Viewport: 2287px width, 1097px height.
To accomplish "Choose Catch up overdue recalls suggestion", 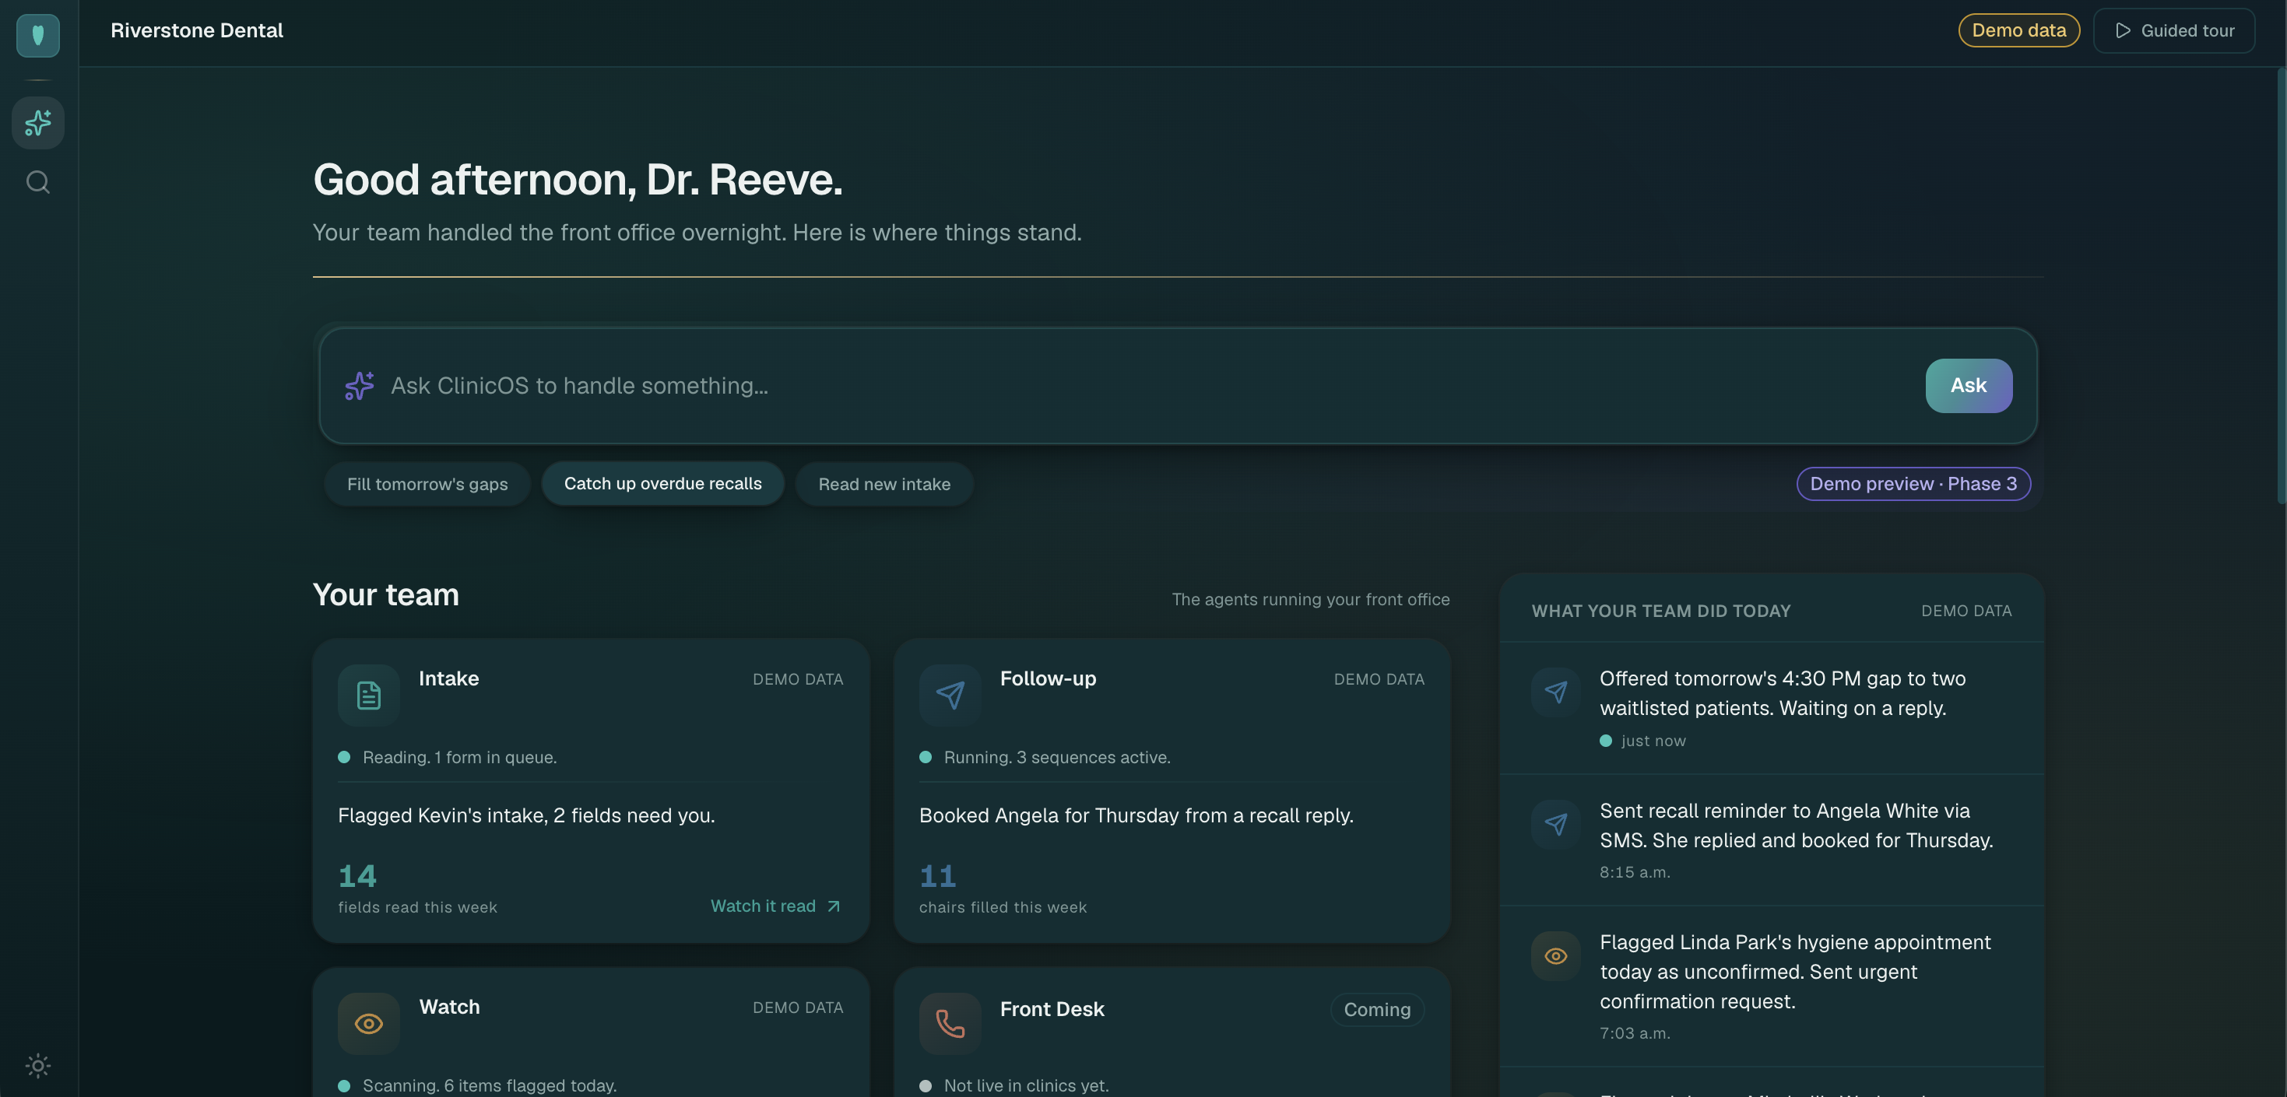I will point(662,484).
